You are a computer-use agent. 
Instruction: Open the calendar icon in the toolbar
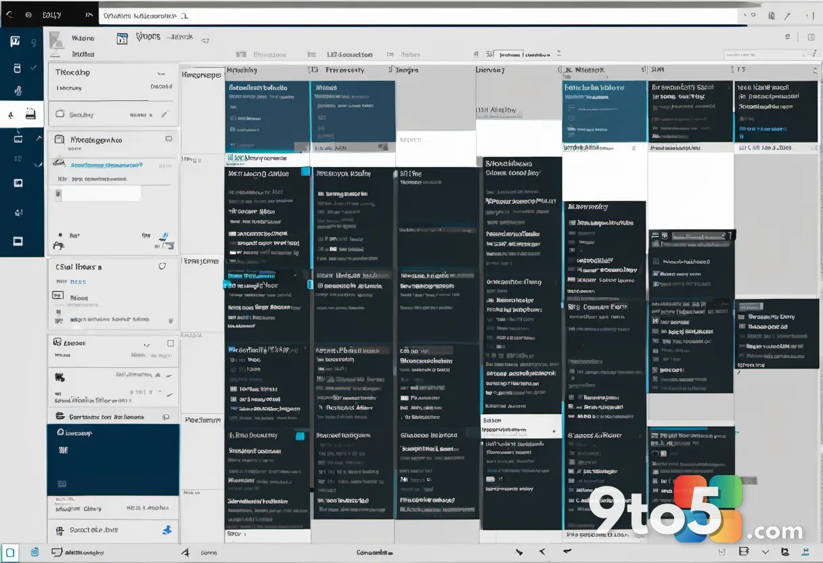(x=122, y=39)
